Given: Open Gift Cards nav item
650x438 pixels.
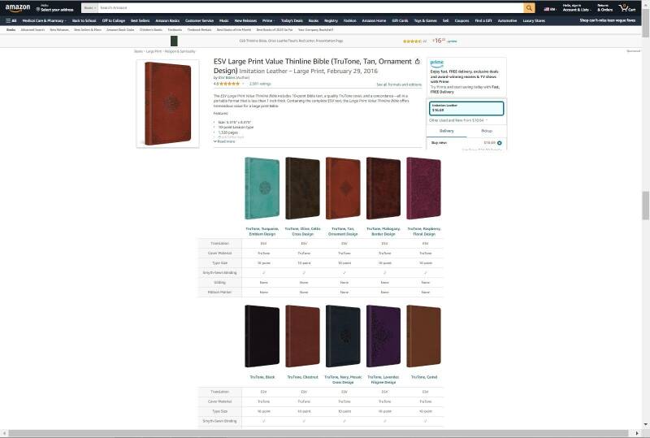Looking at the screenshot, I should coord(400,21).
